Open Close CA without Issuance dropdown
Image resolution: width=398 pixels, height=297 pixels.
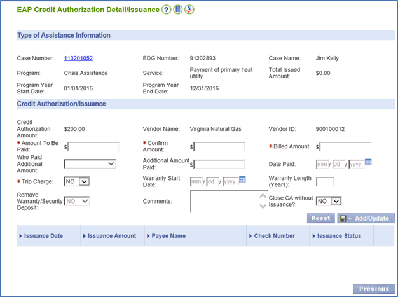pyautogui.click(x=329, y=201)
